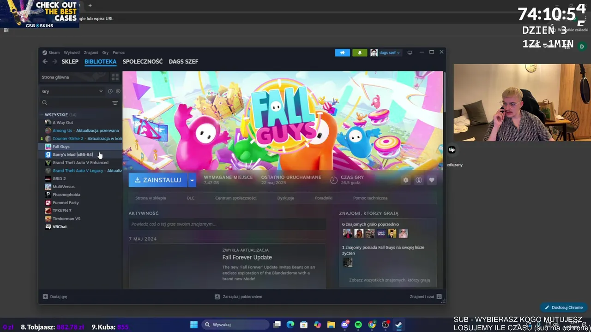
Task: Switch Steam to Big Picture mode icon
Action: 410,53
